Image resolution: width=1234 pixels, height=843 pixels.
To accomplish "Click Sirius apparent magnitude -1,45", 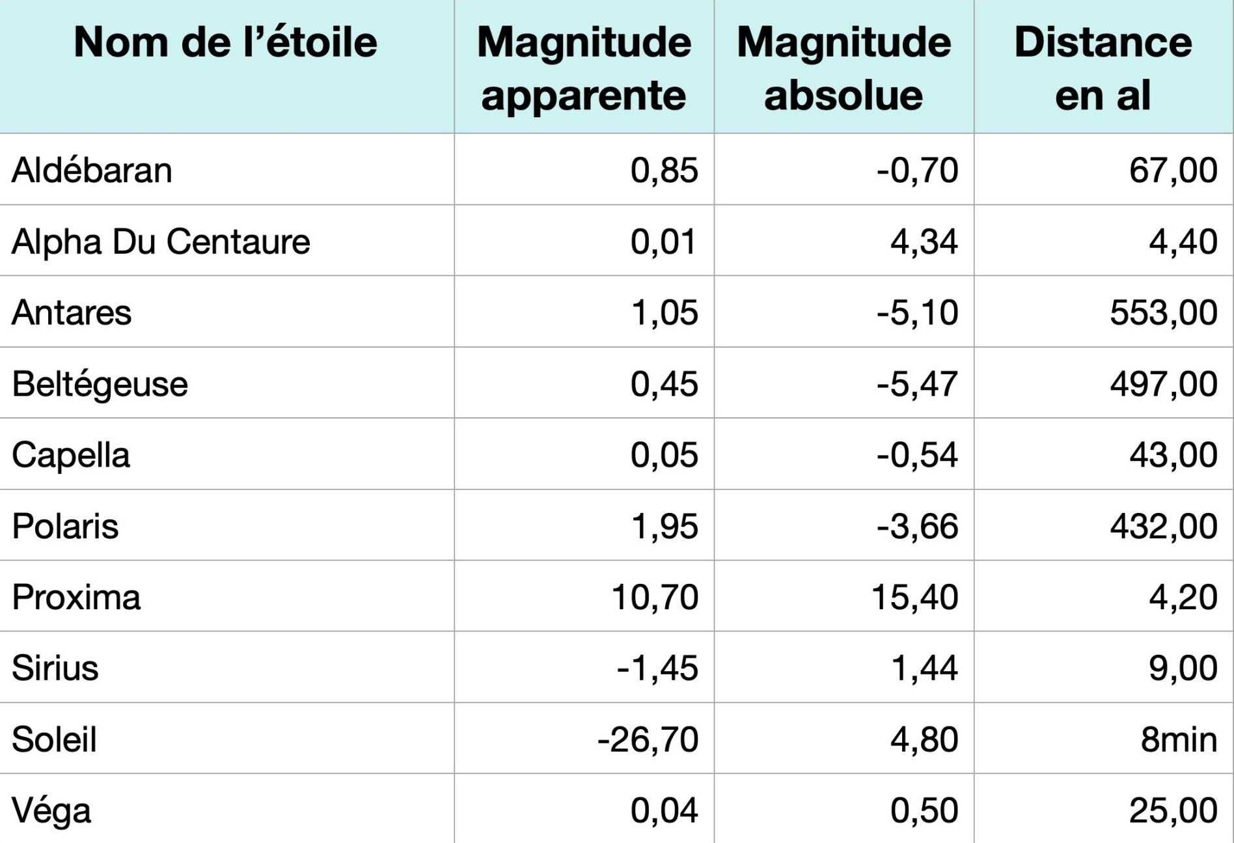I will pyautogui.click(x=657, y=668).
